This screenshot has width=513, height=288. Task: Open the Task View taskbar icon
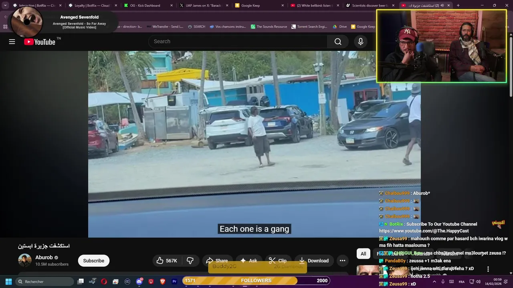pyautogui.click(x=81, y=282)
